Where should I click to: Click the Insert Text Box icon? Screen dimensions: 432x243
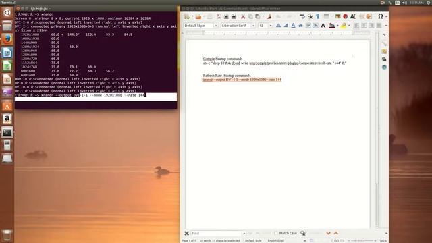pyautogui.click(x=352, y=16)
